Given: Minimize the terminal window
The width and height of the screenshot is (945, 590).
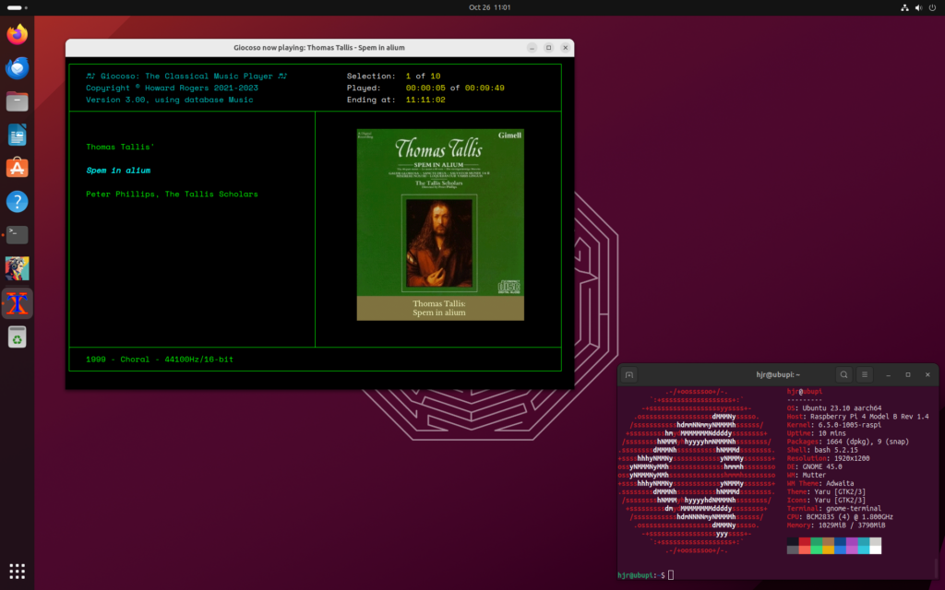Looking at the screenshot, I should pyautogui.click(x=888, y=374).
